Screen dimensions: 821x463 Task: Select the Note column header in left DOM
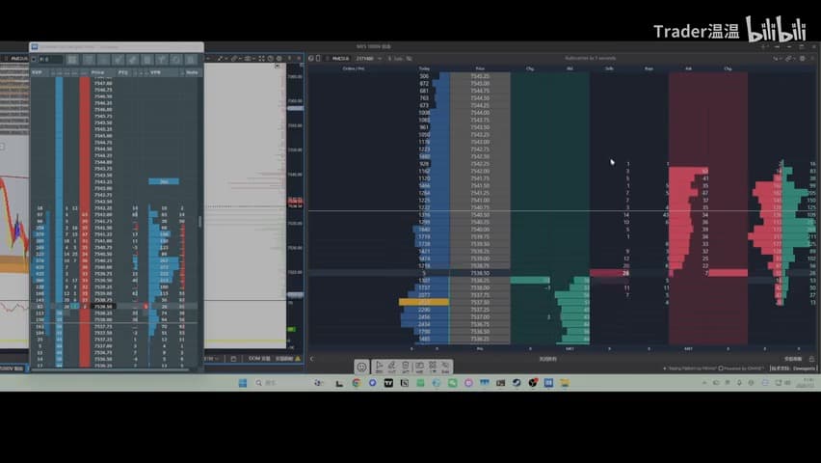[x=192, y=72]
